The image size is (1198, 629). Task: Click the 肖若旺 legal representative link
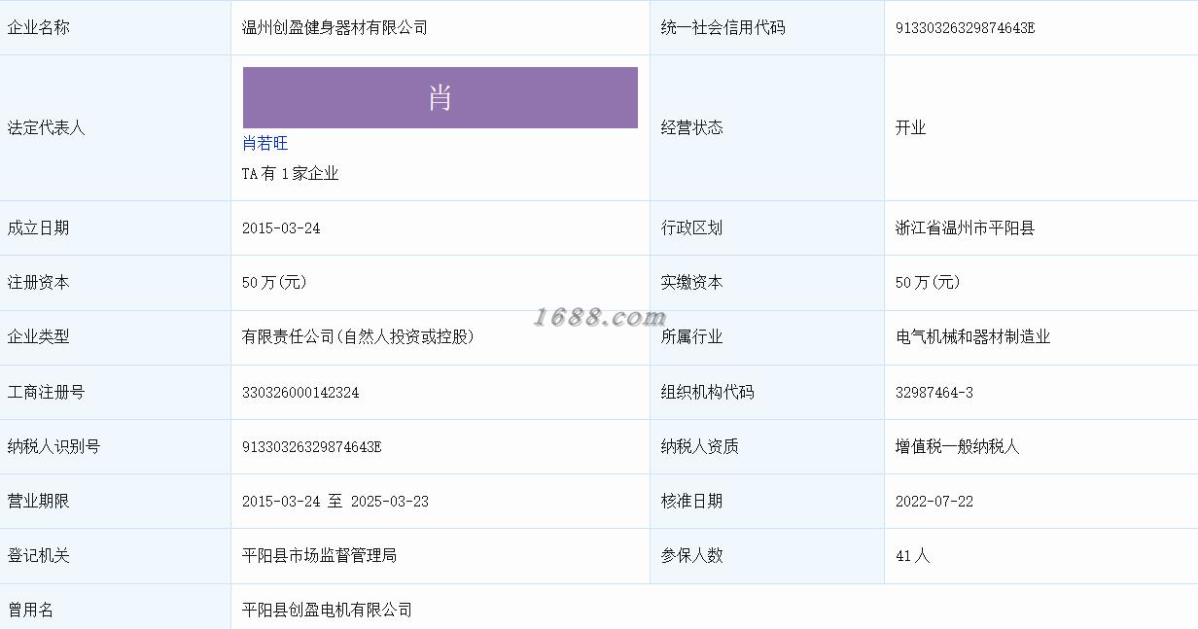[x=264, y=144]
